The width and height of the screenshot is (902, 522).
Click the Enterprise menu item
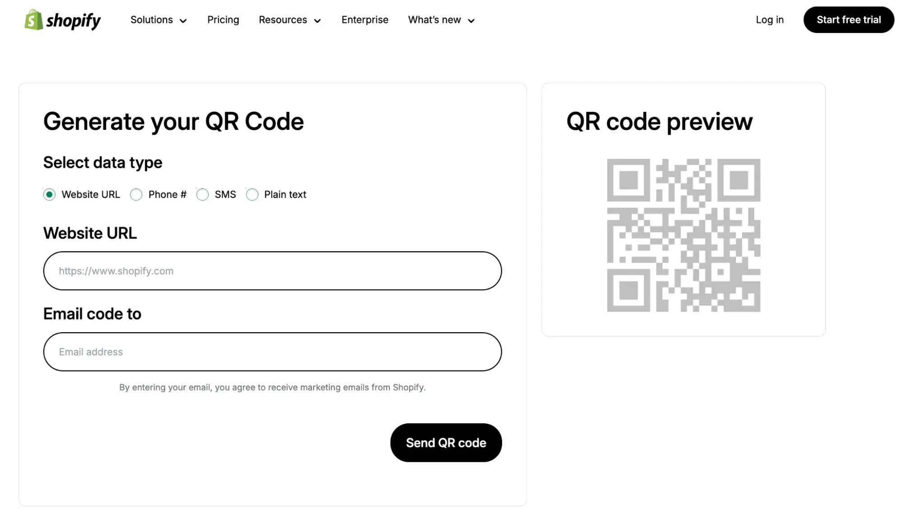point(365,20)
